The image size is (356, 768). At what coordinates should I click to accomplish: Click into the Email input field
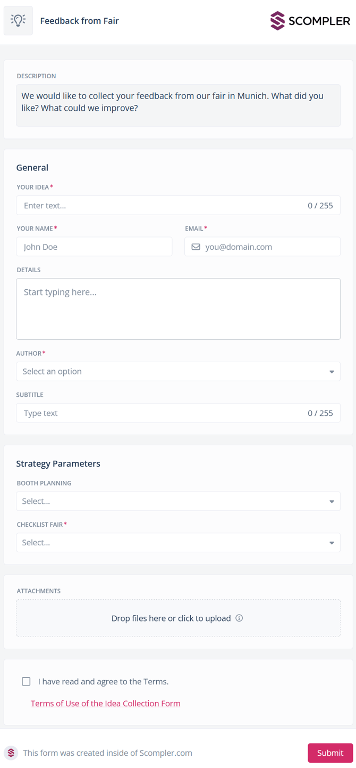[268, 247]
